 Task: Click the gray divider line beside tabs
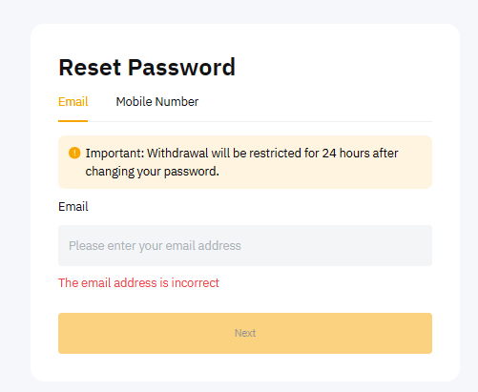[x=260, y=121]
